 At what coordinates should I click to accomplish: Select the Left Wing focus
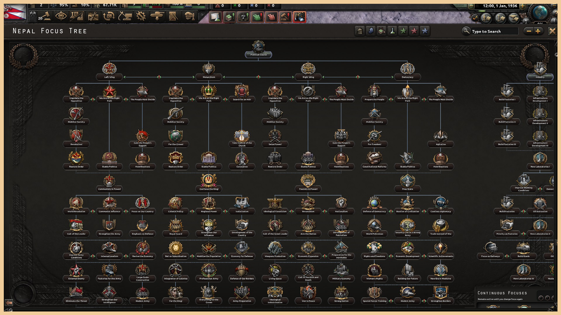[x=109, y=71]
